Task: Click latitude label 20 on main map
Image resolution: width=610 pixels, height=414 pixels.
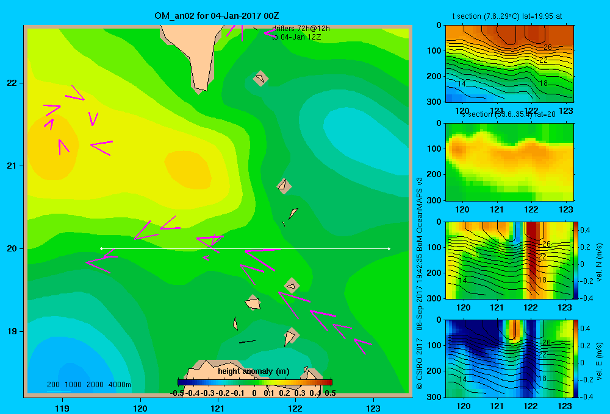Action: (x=12, y=248)
